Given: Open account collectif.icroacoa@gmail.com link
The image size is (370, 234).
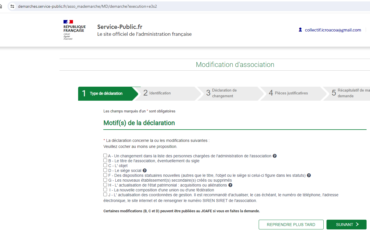Looking at the screenshot, I should tap(333, 30).
